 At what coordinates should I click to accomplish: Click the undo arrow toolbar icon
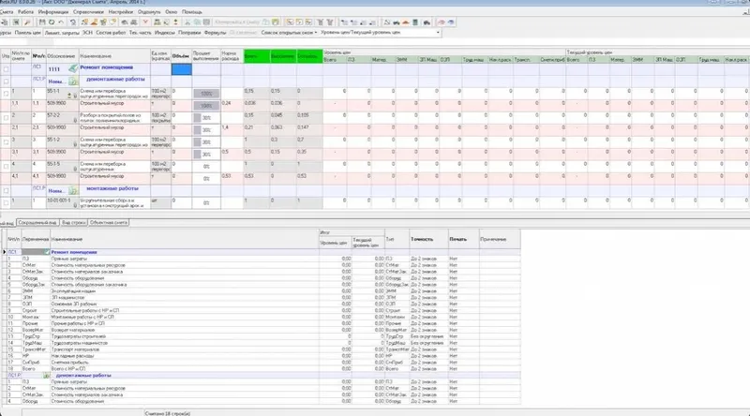[61, 22]
